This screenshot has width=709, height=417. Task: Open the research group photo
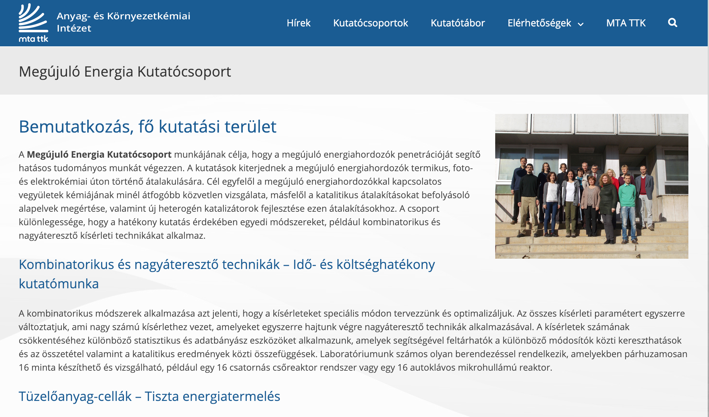point(591,186)
